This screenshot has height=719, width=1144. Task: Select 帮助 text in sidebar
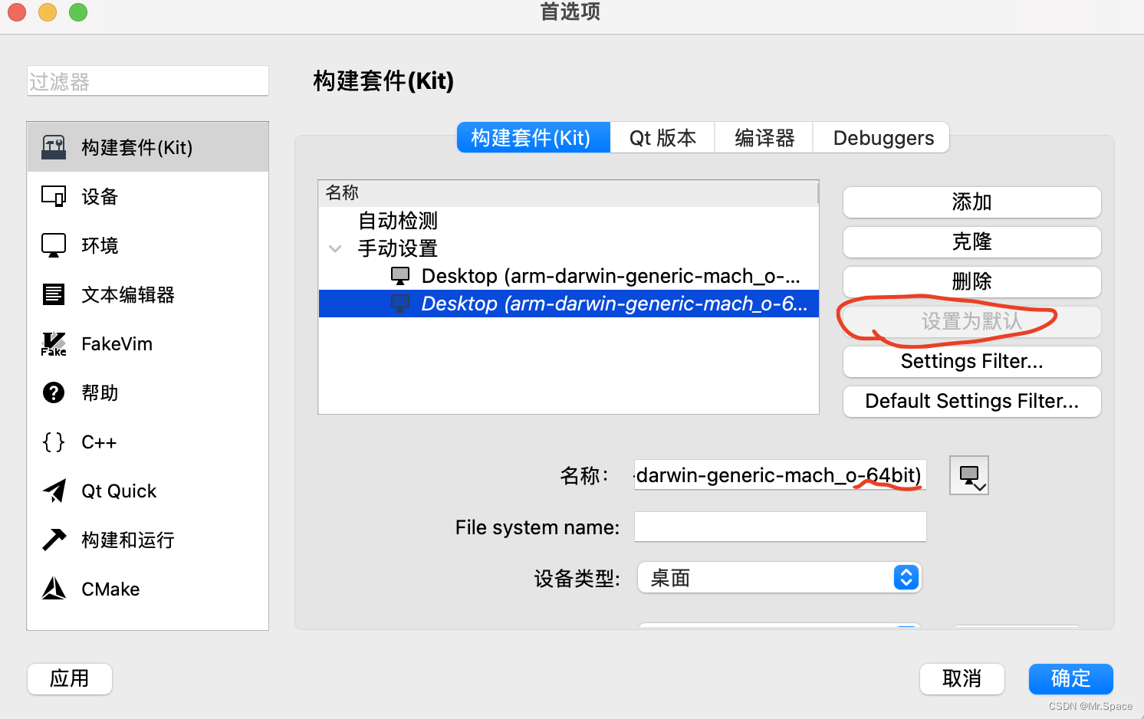100,393
